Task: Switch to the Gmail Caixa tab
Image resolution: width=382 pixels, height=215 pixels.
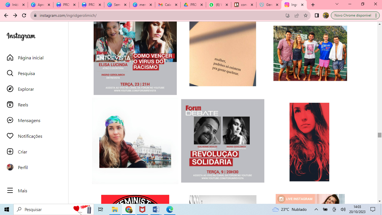Action: click(x=167, y=5)
